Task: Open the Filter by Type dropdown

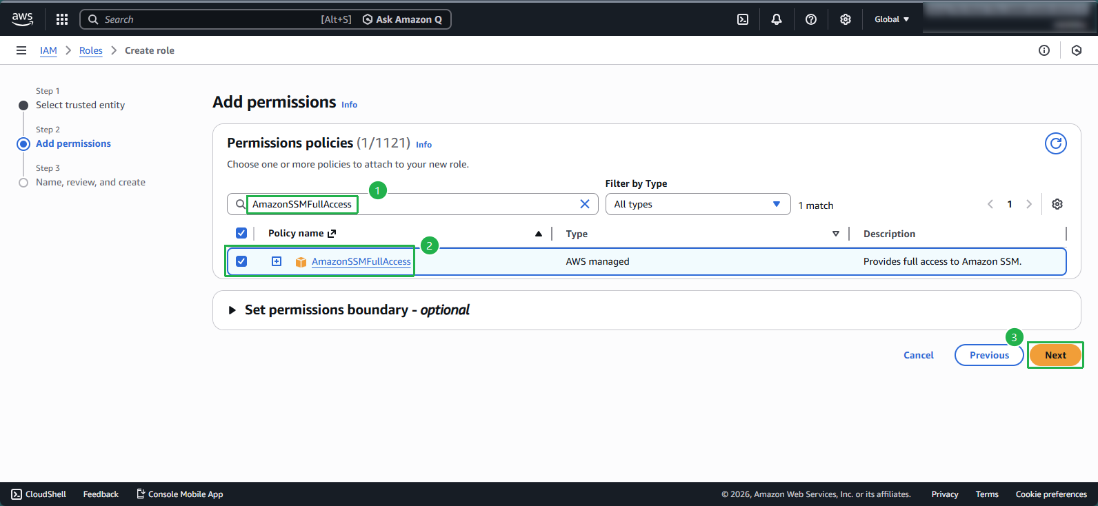Action: pos(698,204)
